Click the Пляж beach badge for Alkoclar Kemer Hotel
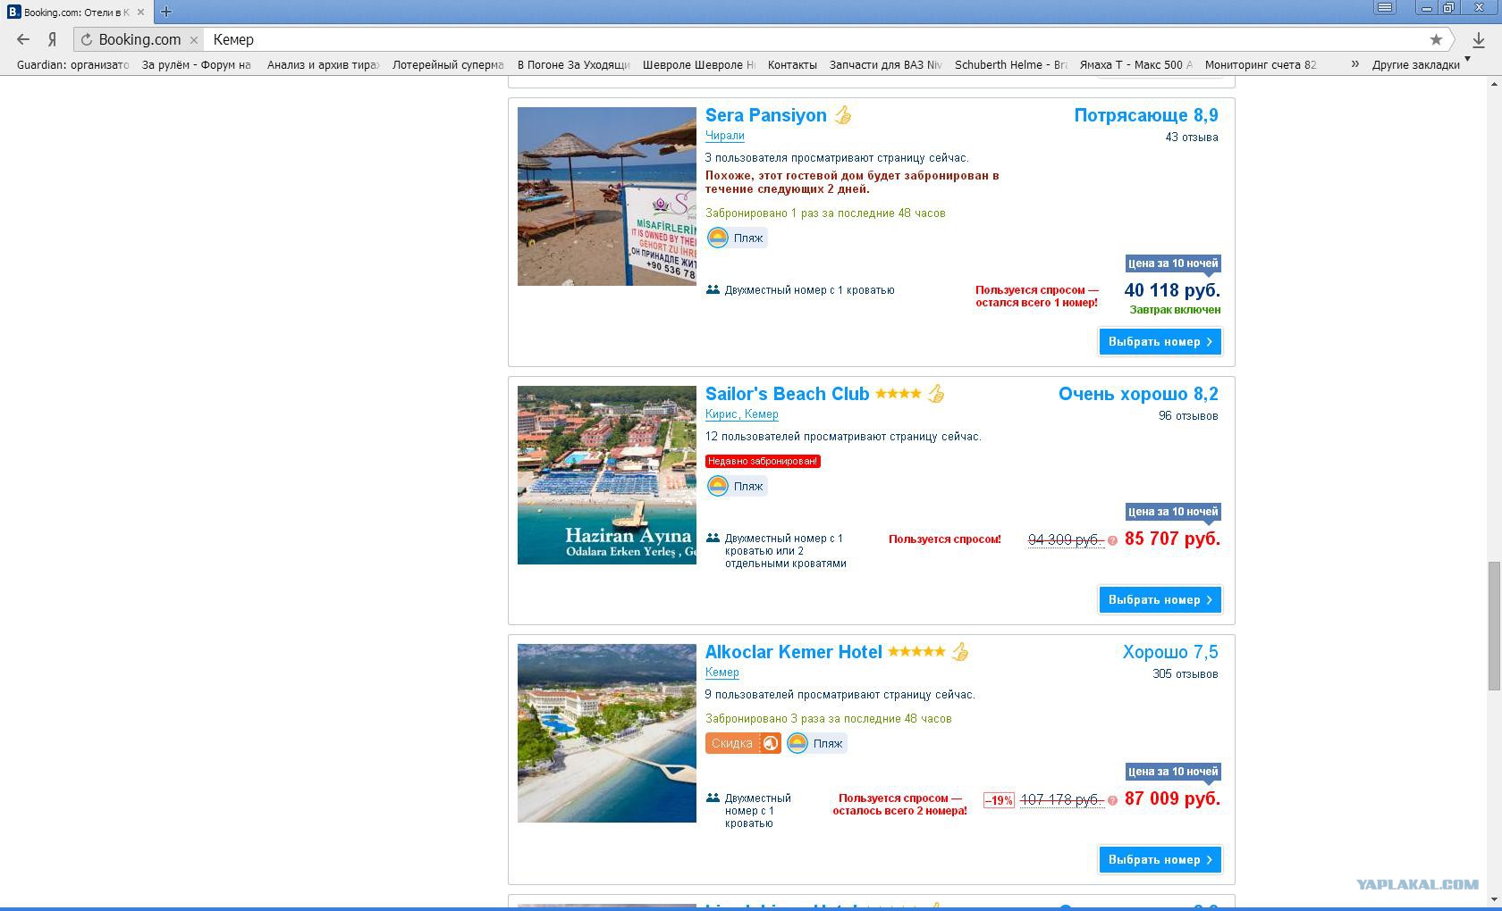1502x911 pixels. 816,743
